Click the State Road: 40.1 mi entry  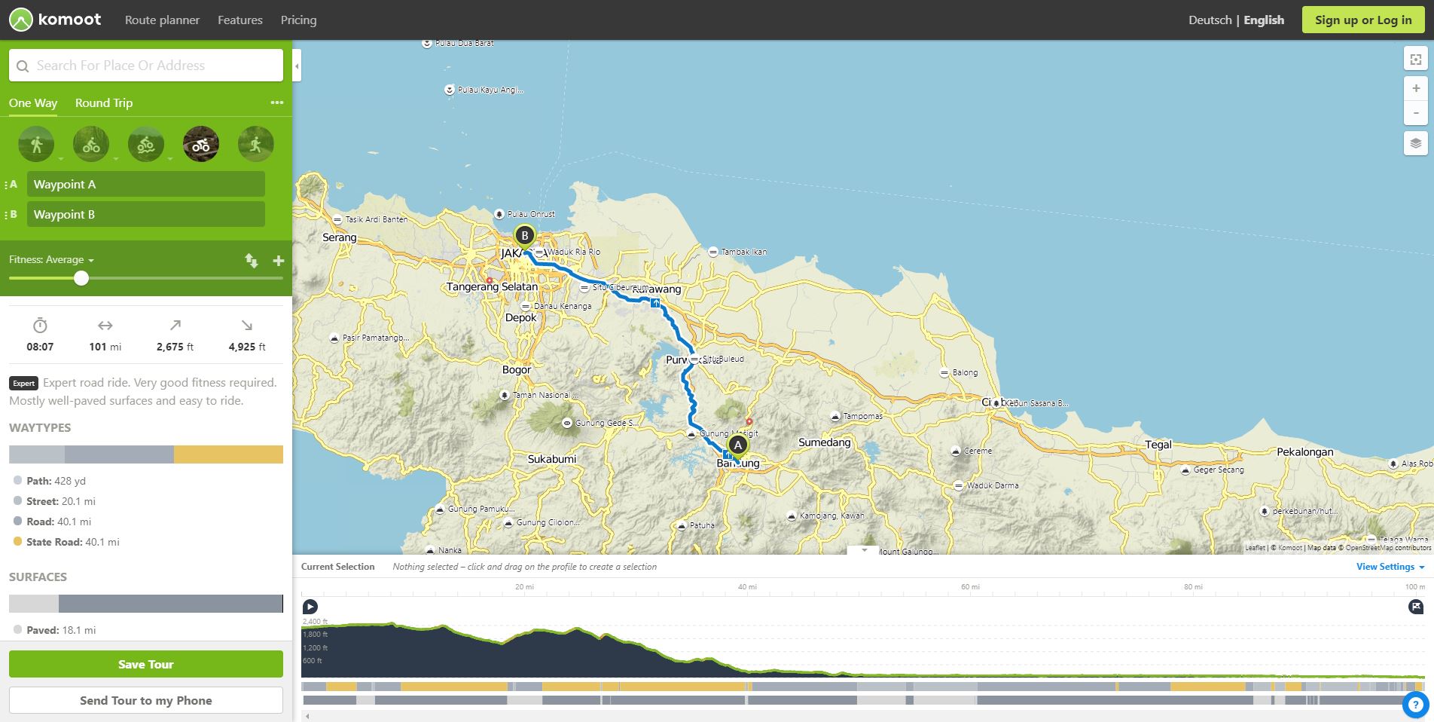tap(66, 542)
